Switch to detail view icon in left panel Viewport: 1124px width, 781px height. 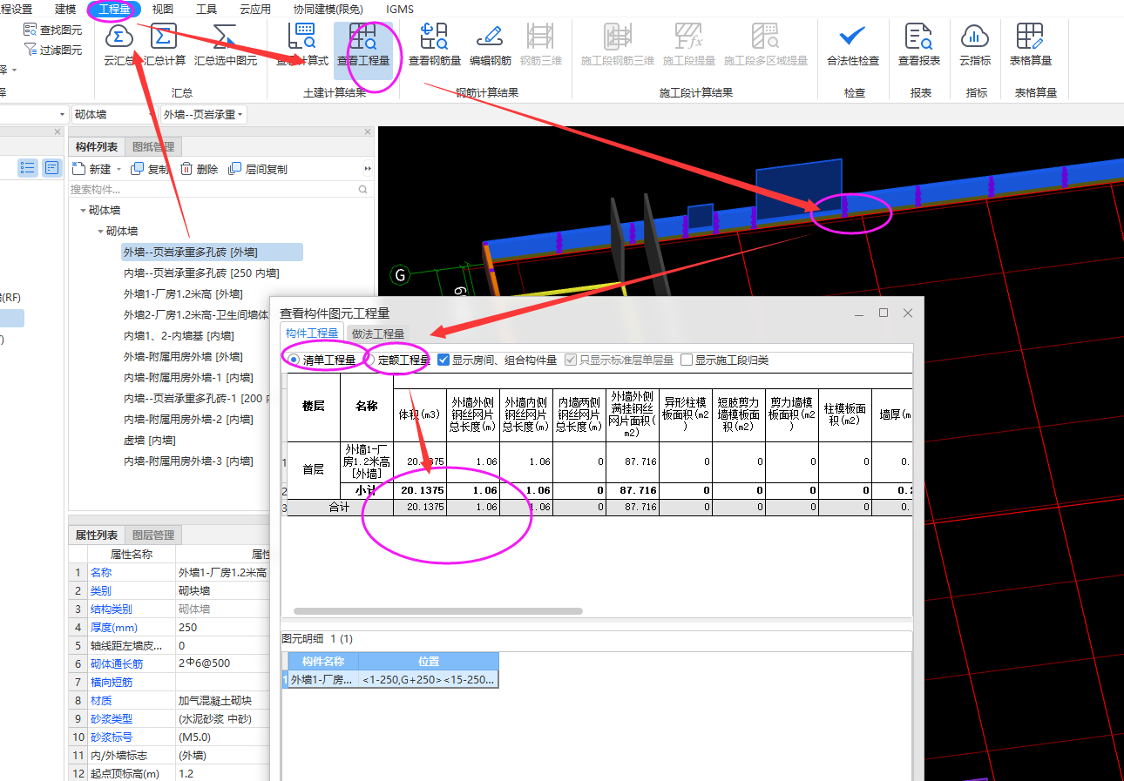click(x=52, y=168)
